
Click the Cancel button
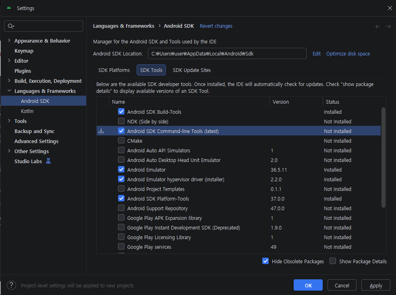(x=342, y=285)
